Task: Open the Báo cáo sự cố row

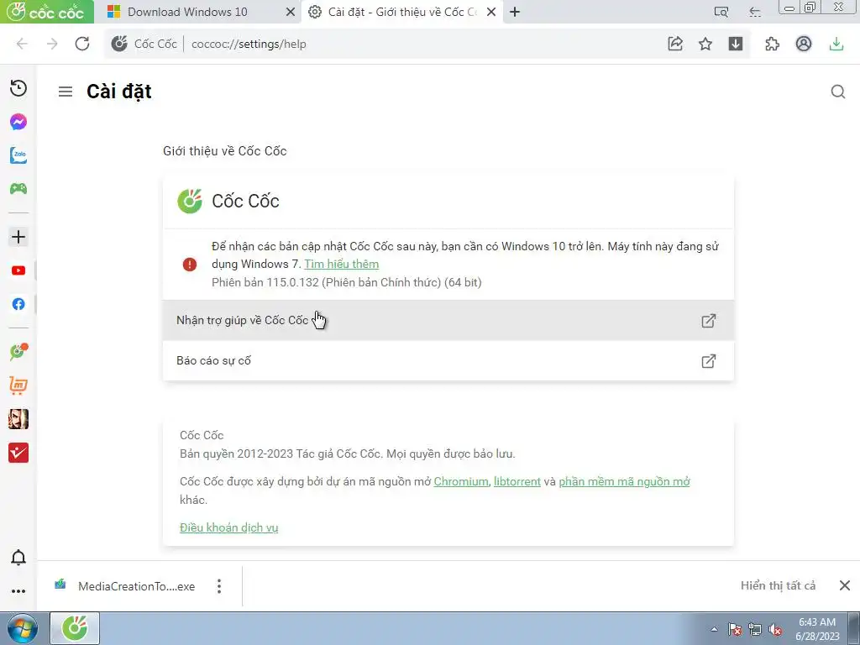Action: click(448, 361)
